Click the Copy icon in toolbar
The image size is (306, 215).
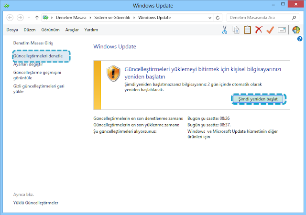pos(236,30)
